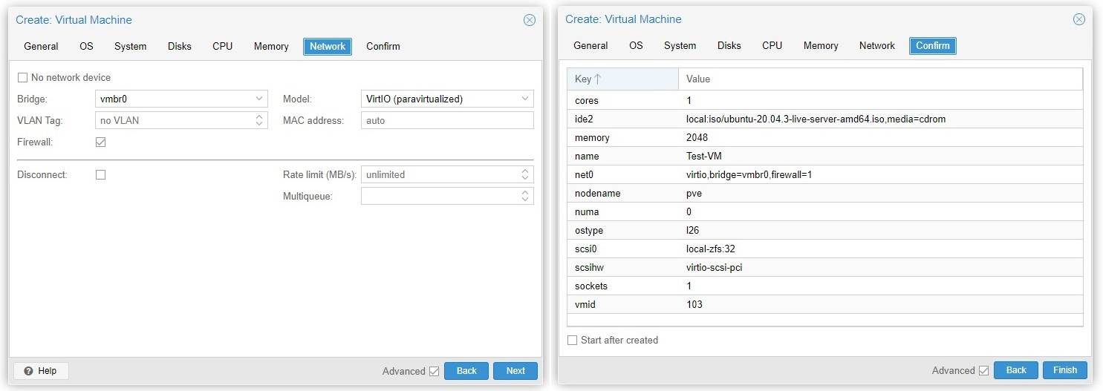Click the Multiqueue spinner arrows

click(525, 196)
